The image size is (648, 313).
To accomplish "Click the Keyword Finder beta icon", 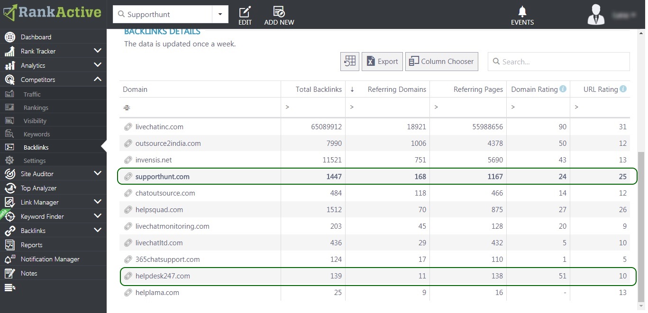I will [9, 216].
